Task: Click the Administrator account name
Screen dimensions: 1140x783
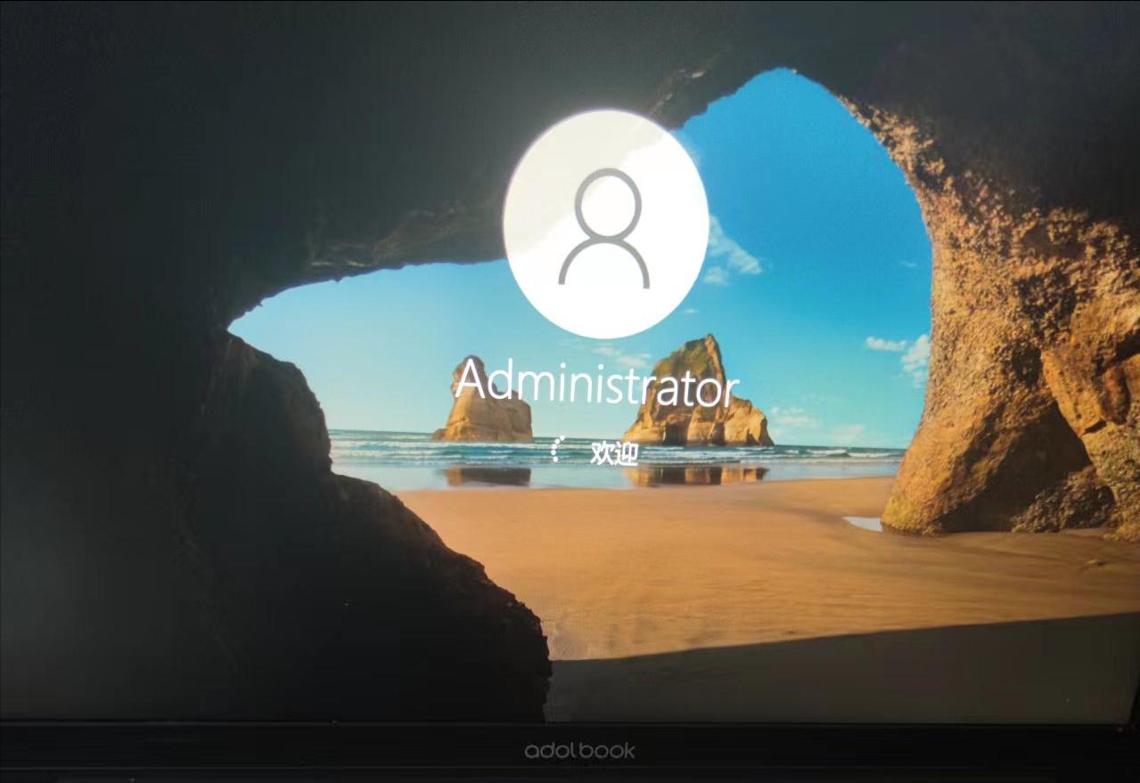Action: click(596, 386)
